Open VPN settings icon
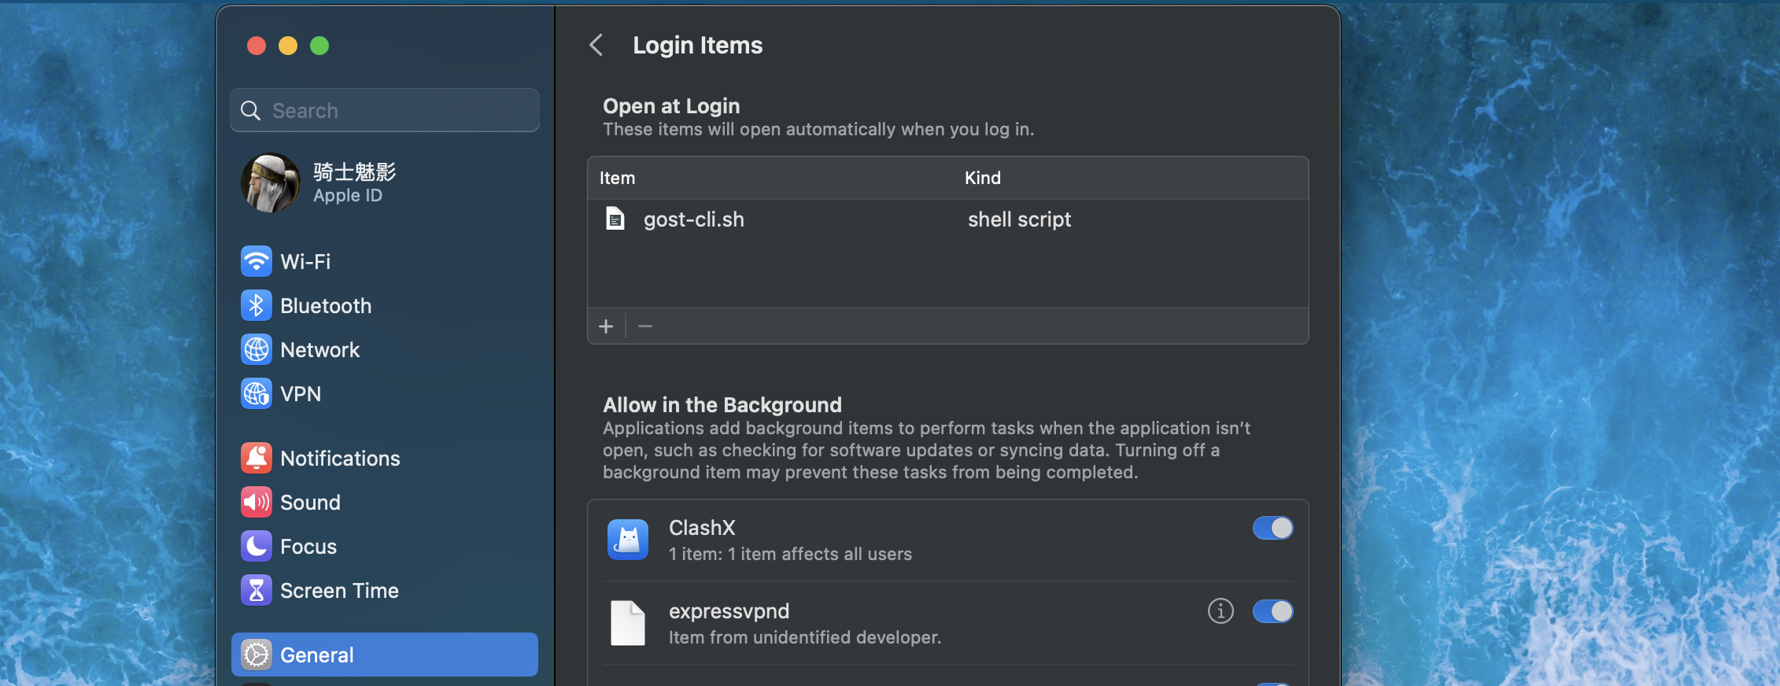The width and height of the screenshot is (1780, 686). coord(257,393)
